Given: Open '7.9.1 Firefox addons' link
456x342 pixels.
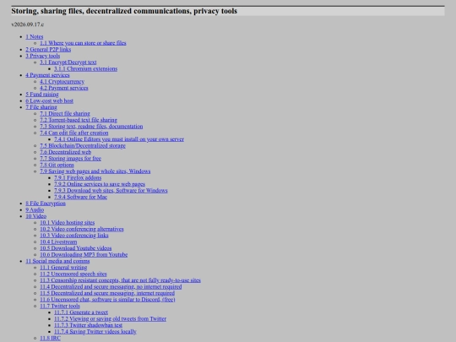Looking at the screenshot, I should click(78, 177).
